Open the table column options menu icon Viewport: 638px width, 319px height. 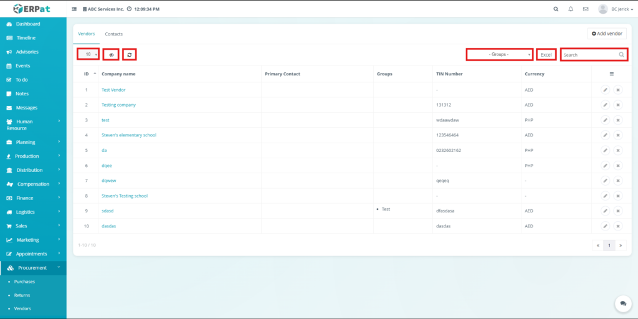pos(612,74)
